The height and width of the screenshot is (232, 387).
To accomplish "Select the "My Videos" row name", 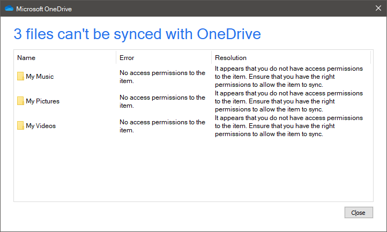I will tap(41, 126).
